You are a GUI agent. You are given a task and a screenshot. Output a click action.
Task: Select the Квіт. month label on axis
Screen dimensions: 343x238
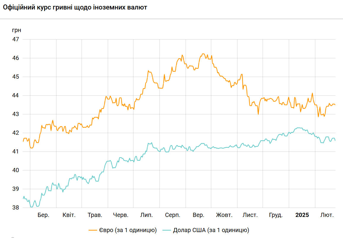coord(69,215)
